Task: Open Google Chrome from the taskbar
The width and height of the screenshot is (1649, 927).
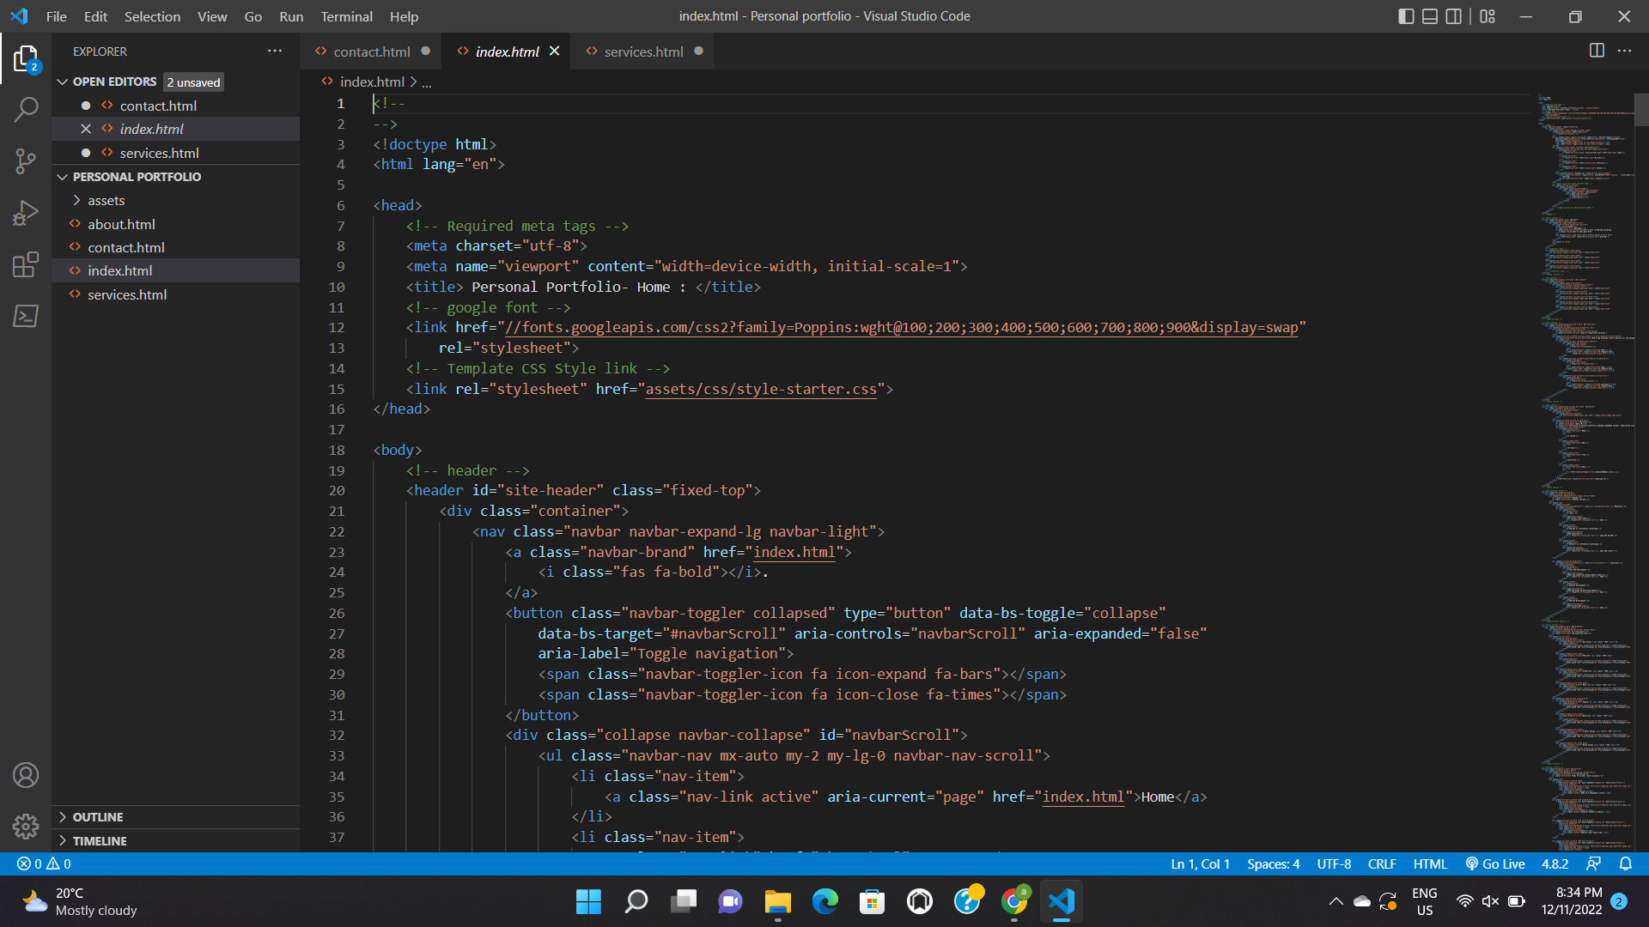Action: [x=1015, y=901]
